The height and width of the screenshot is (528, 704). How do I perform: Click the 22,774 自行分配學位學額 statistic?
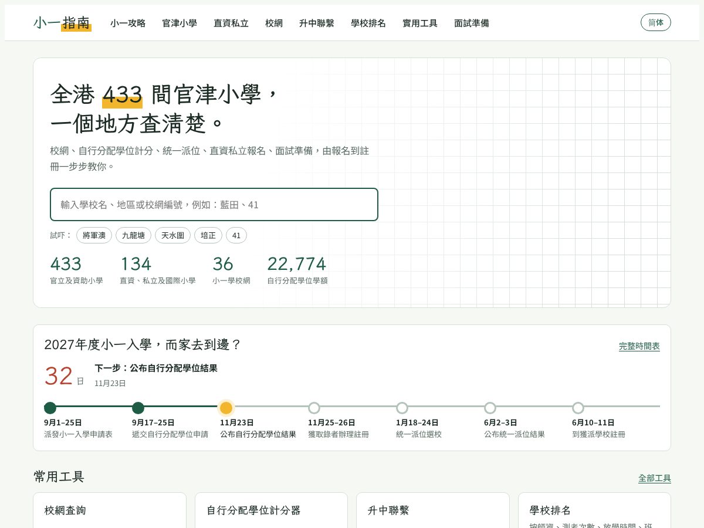[x=297, y=270]
